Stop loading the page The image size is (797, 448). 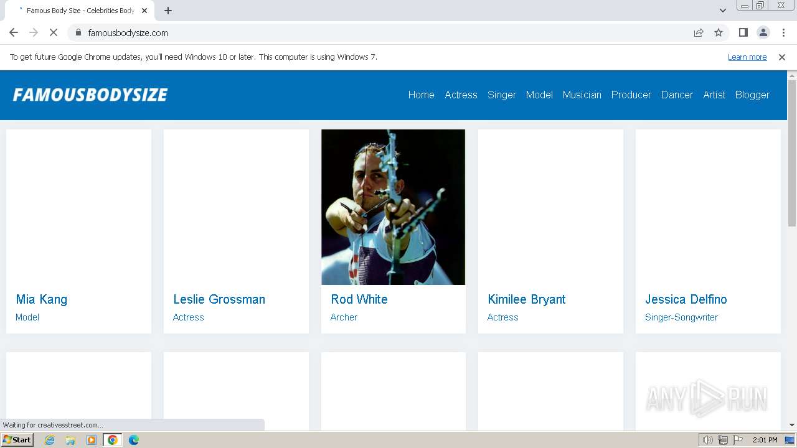click(x=54, y=32)
